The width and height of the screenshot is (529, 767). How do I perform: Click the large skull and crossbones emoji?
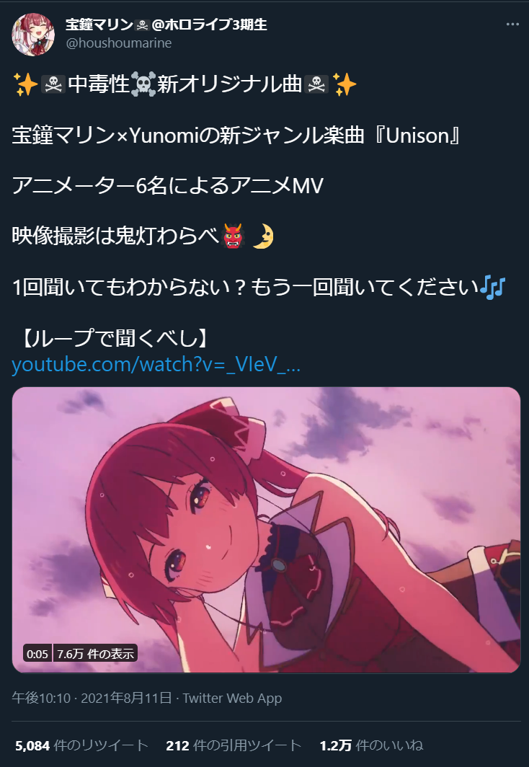143,84
